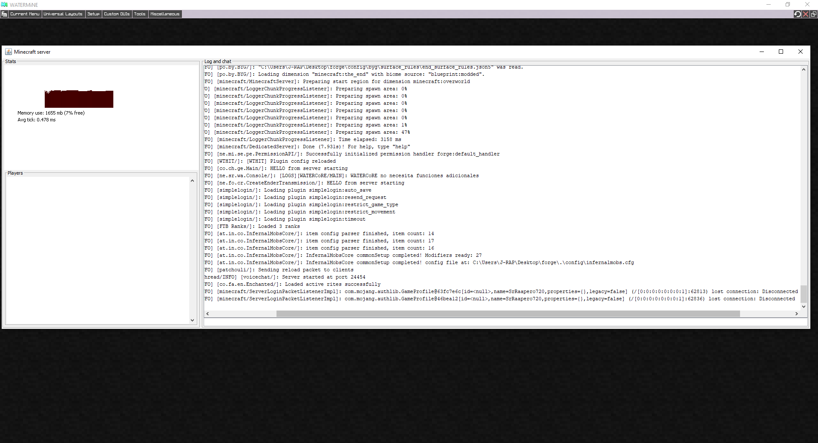The image size is (818, 443).
Task: Click the up arrow on the Players panel scrollbar
Action: pyautogui.click(x=192, y=181)
